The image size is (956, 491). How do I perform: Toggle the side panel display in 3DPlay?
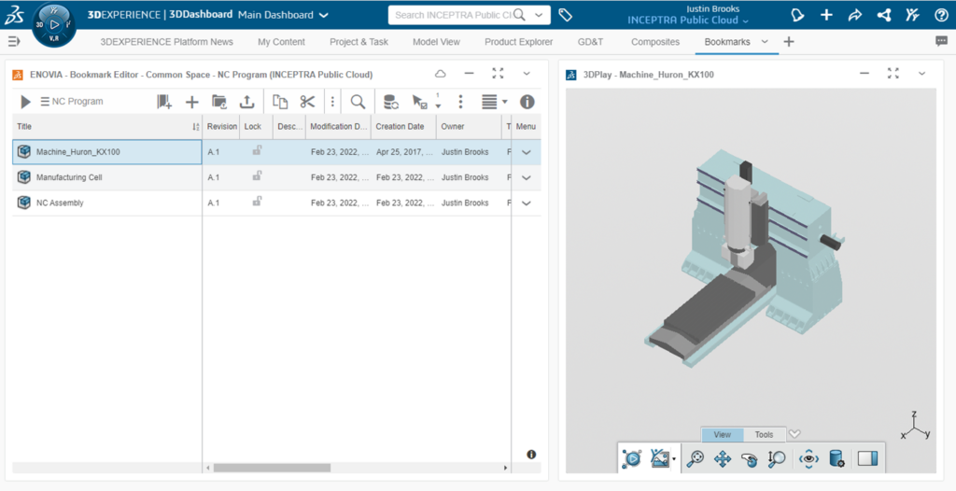click(867, 458)
